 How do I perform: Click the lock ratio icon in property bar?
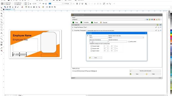coord(30,4)
